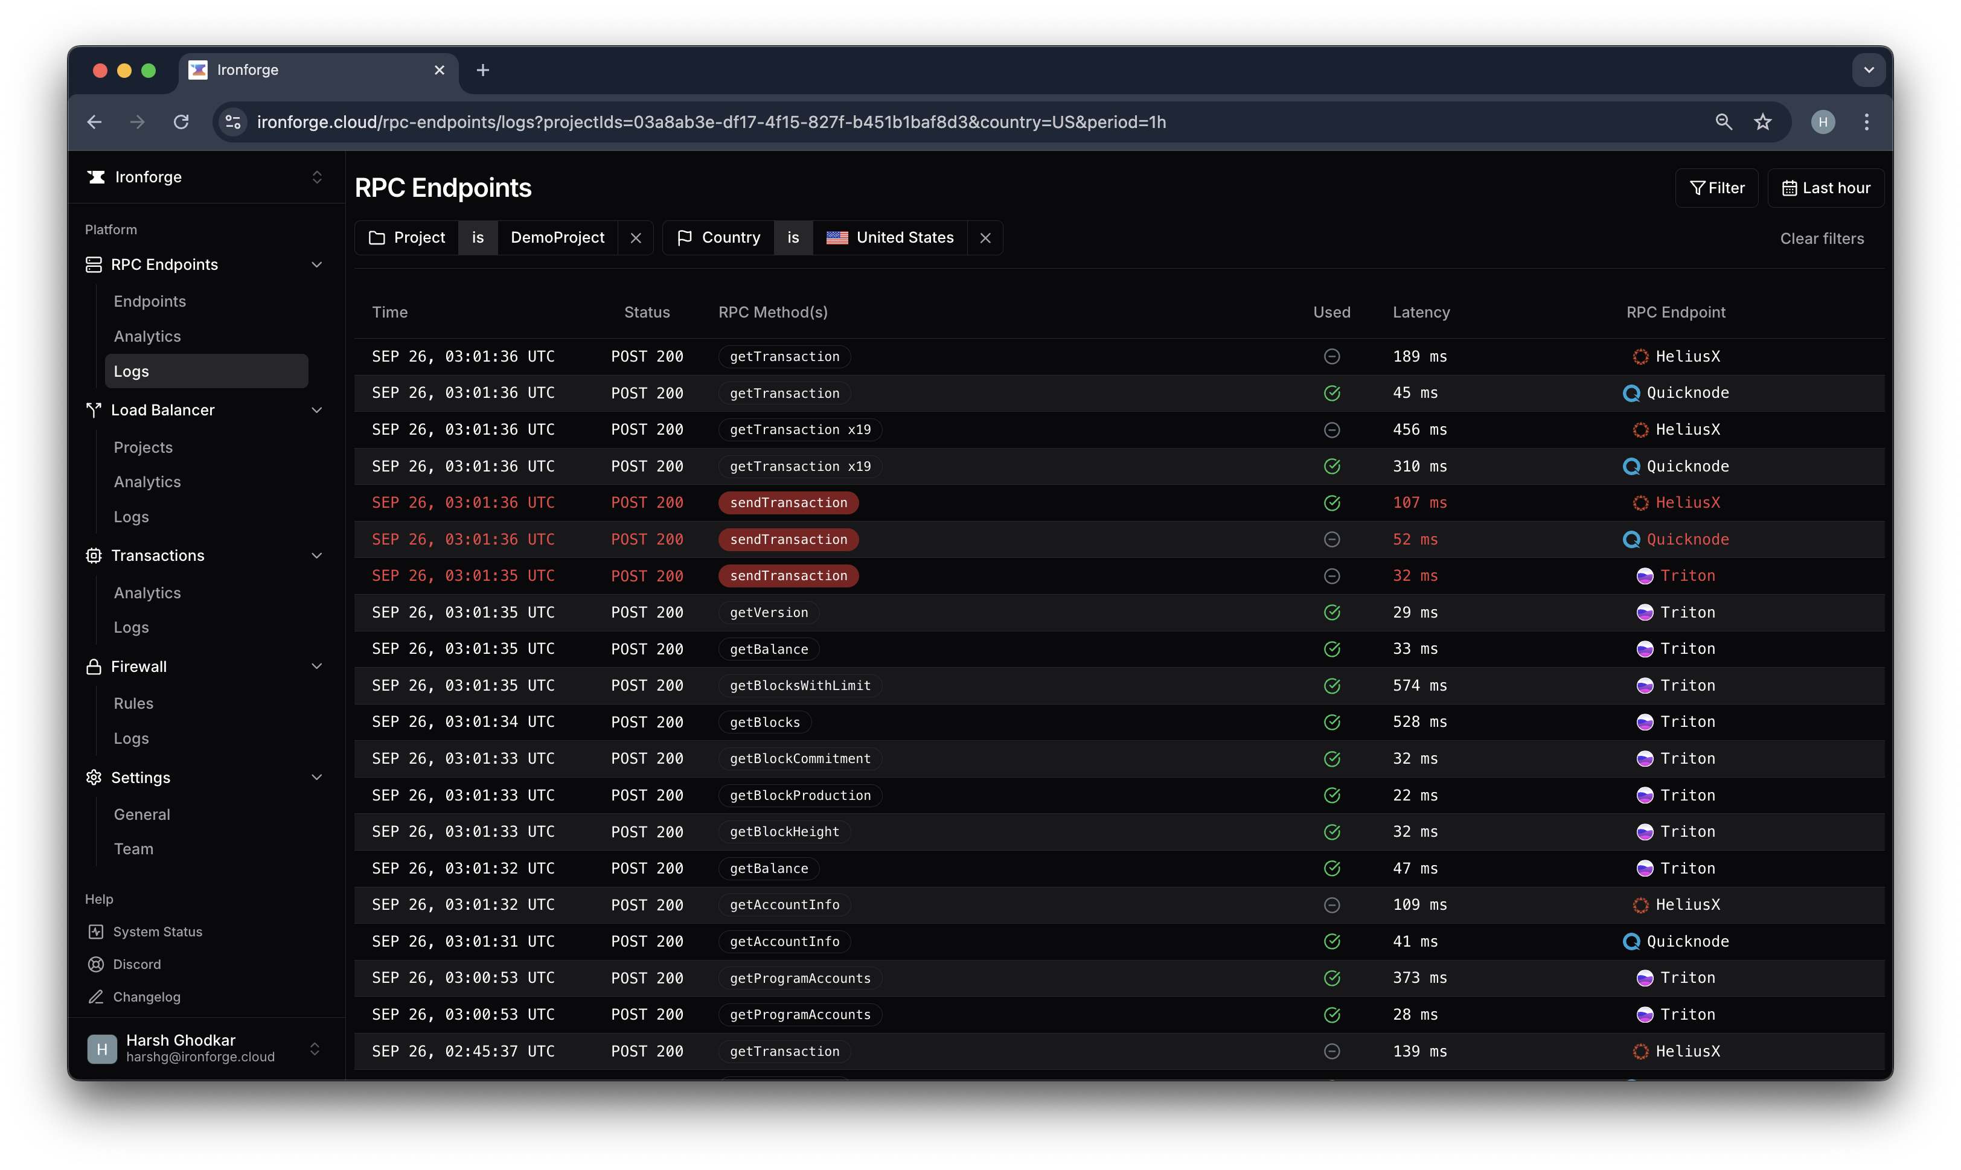Reload the page
1961x1170 pixels.
tap(181, 122)
